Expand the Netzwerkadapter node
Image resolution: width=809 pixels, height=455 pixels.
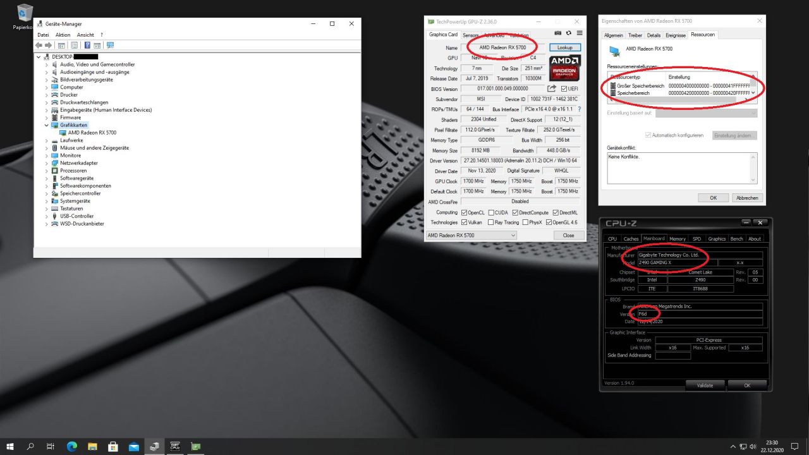(x=47, y=163)
